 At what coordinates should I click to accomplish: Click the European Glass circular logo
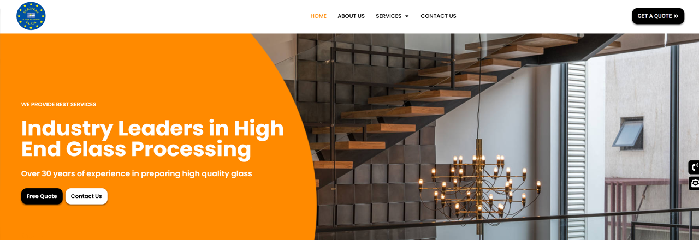pyautogui.click(x=31, y=16)
